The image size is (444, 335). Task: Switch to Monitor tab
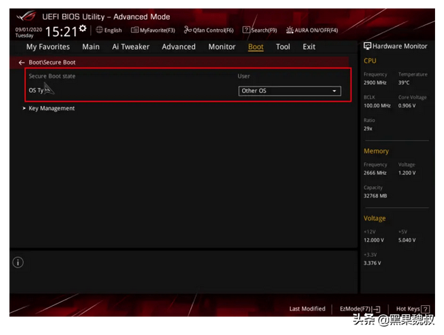[x=222, y=46]
